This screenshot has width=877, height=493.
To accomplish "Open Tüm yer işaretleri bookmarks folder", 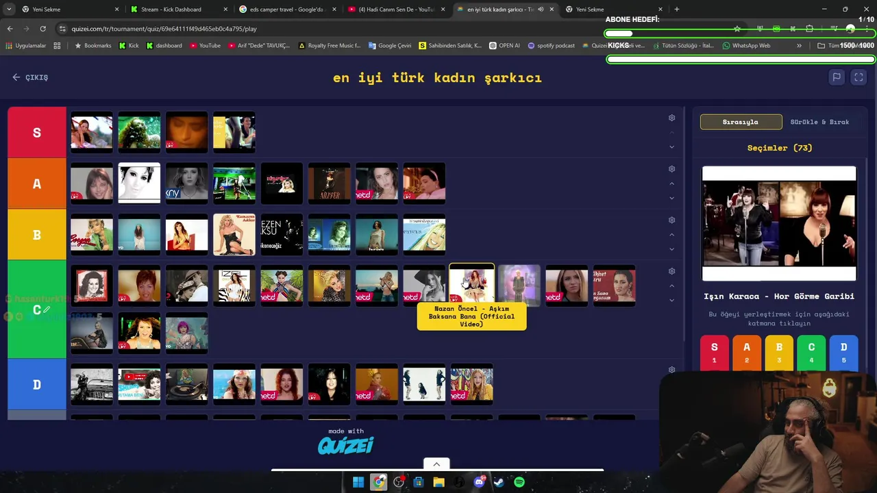I will [845, 45].
